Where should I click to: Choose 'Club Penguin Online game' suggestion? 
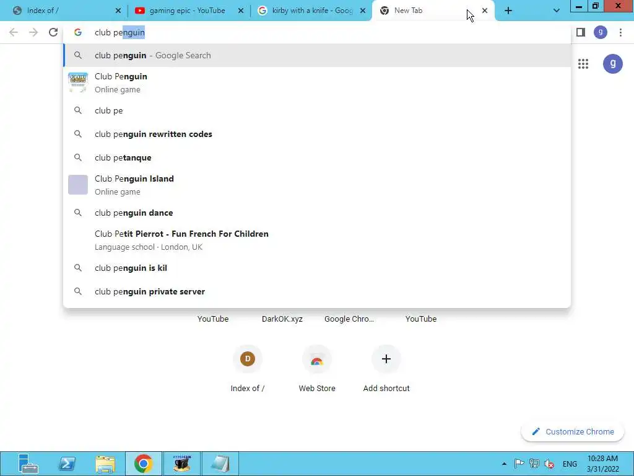tap(317, 83)
